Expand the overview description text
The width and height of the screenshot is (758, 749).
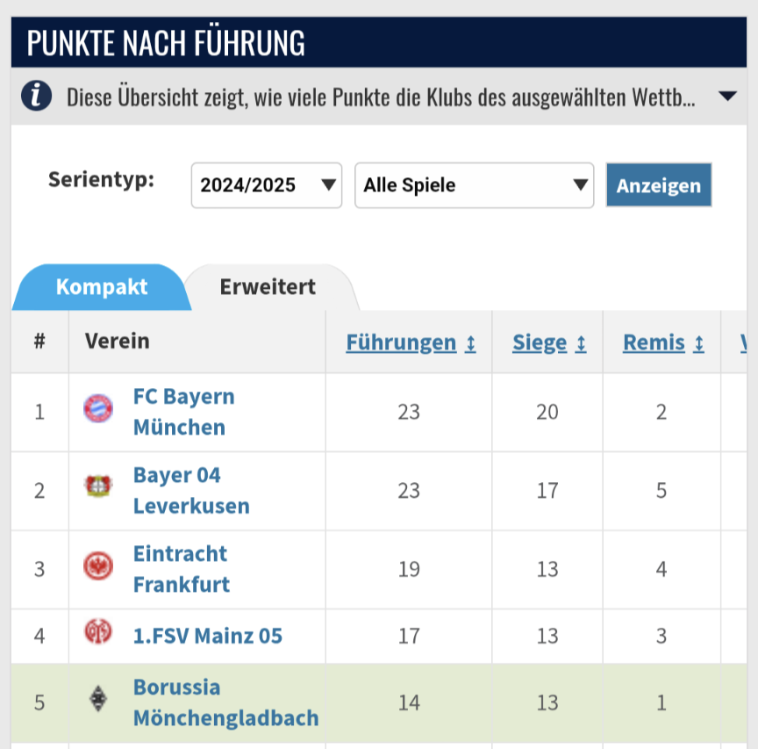726,97
